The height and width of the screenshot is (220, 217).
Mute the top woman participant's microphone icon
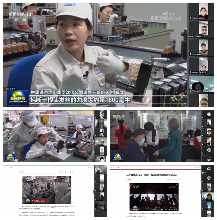pos(191,18)
